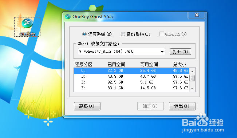Click the 打开(O) button

(180, 52)
